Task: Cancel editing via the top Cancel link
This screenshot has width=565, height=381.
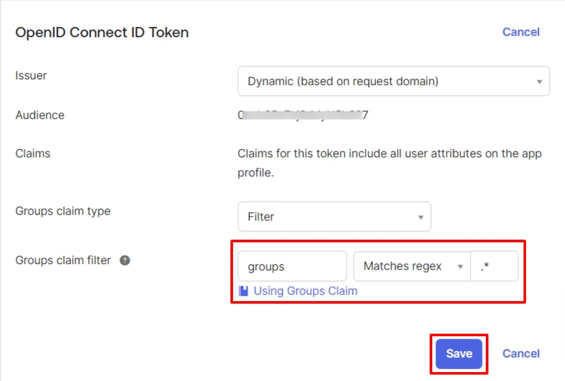Action: (x=521, y=32)
